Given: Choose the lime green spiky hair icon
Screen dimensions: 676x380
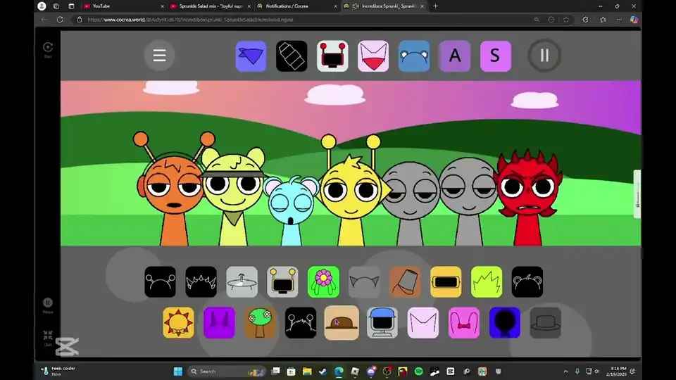Looking at the screenshot, I should [x=487, y=281].
